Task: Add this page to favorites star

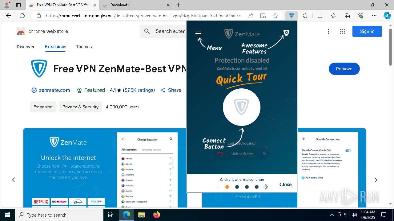Action: 275,16
